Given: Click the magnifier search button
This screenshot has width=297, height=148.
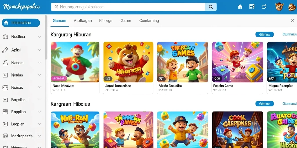Looking at the screenshot, I should (211, 7).
